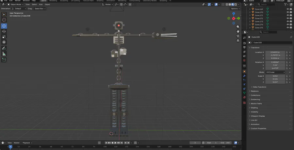Toggle lock on Rotation Z
The width and height of the screenshot is (294, 150).
(287, 68)
